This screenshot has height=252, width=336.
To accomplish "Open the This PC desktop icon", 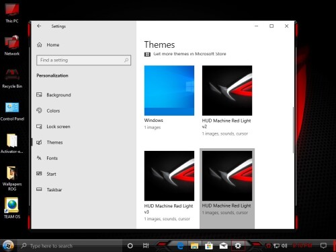I will point(12,13).
